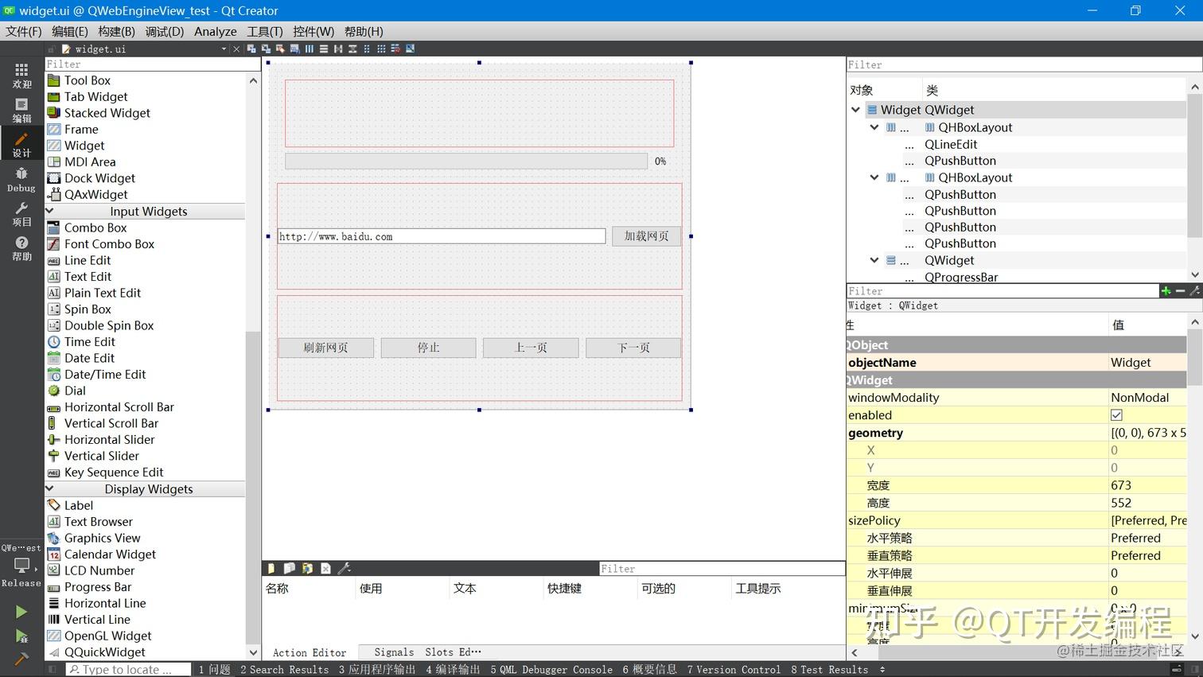Click the green Run button
The height and width of the screenshot is (677, 1203).
(x=21, y=611)
